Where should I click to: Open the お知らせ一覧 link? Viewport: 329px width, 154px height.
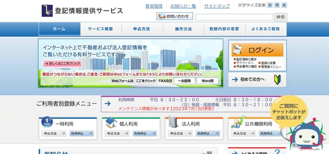[x=183, y=6]
